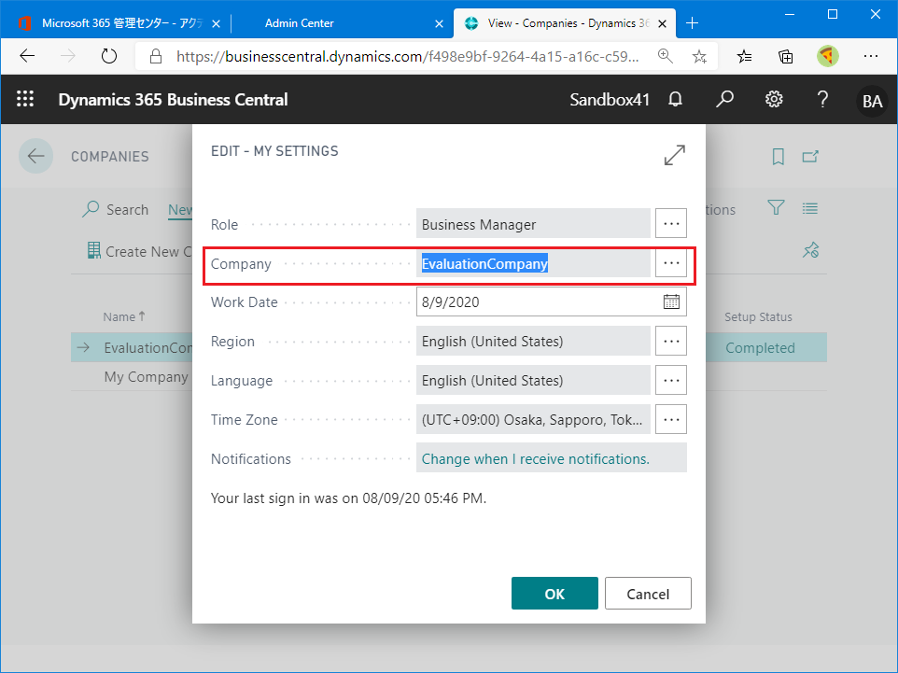The image size is (898, 673).
Task: Open the help question mark
Action: (x=822, y=99)
